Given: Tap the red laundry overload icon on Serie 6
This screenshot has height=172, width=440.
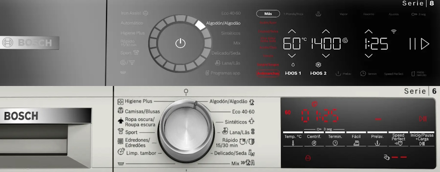Looking at the screenshot, I should [308, 158].
